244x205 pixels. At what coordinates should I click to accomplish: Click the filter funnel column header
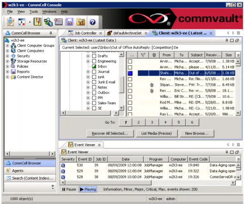[x=143, y=55]
